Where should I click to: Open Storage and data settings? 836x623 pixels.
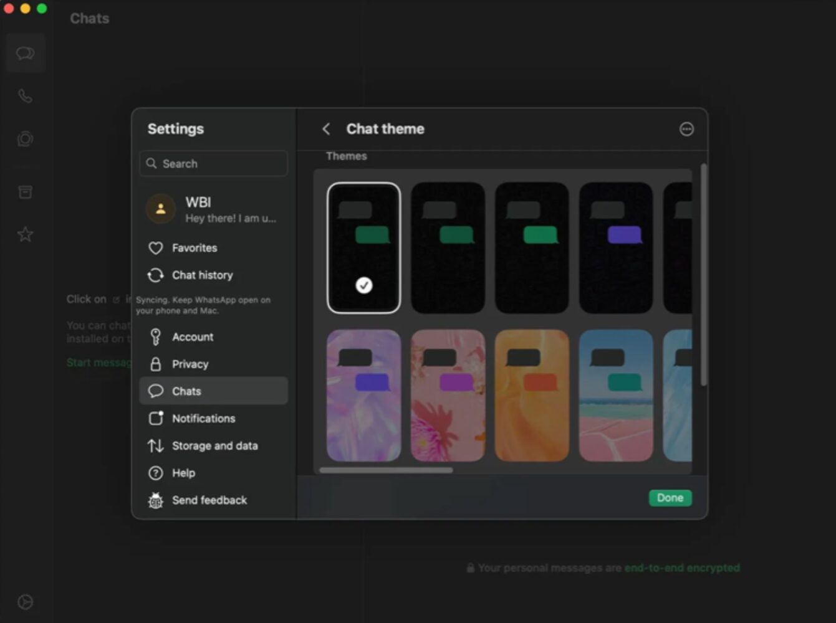coord(214,446)
